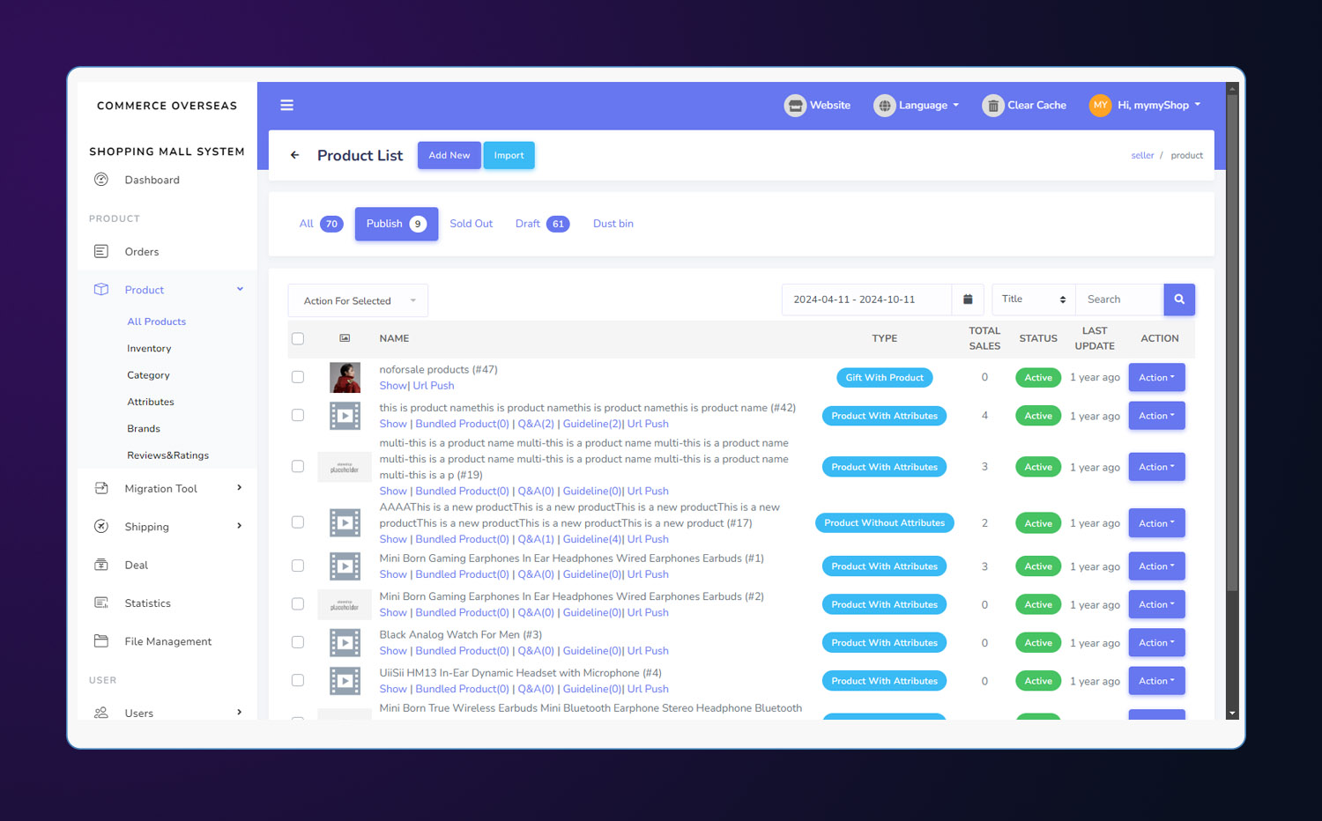The width and height of the screenshot is (1322, 821).
Task: Check the box for noforsale products row
Action: 298,377
